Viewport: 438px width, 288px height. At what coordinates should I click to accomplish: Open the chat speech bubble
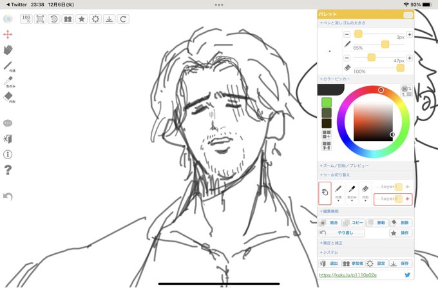8,123
